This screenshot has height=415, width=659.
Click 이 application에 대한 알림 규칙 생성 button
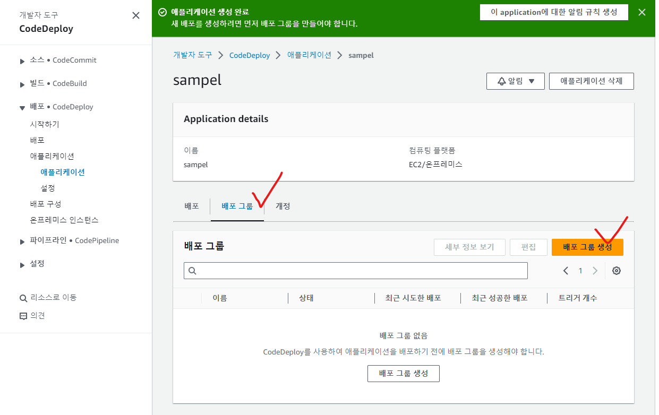coord(554,12)
